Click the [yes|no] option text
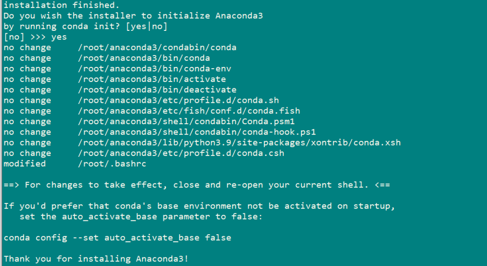This screenshot has width=487, height=266. (146, 27)
